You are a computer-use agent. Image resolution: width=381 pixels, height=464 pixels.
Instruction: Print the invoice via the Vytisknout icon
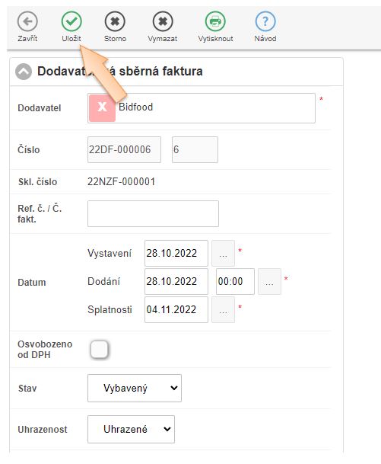[215, 21]
